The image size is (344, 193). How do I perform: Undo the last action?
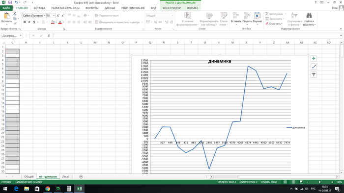coord(16,2)
